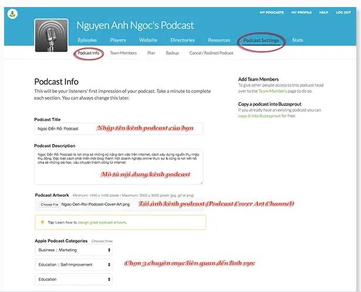The image size is (361, 292).
Task: Open the Episodes tab
Action: coord(87,41)
